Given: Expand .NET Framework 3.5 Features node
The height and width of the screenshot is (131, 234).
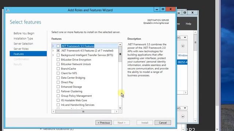Looking at the screenshot, I should coord(53,46).
